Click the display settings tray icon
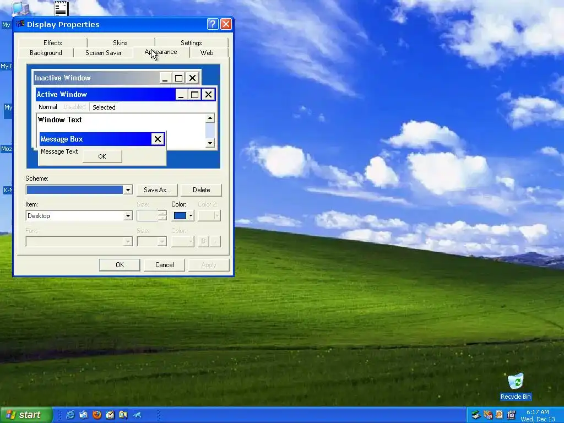The height and width of the screenshot is (423, 564). pos(511,415)
